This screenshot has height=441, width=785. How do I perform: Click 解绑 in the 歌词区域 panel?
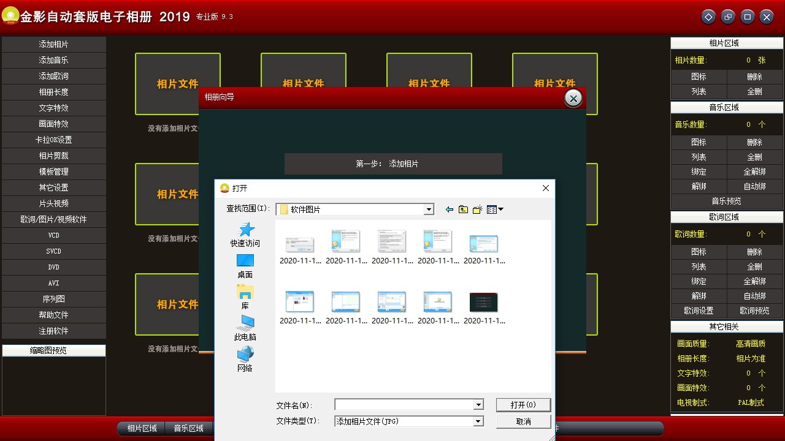(x=699, y=296)
